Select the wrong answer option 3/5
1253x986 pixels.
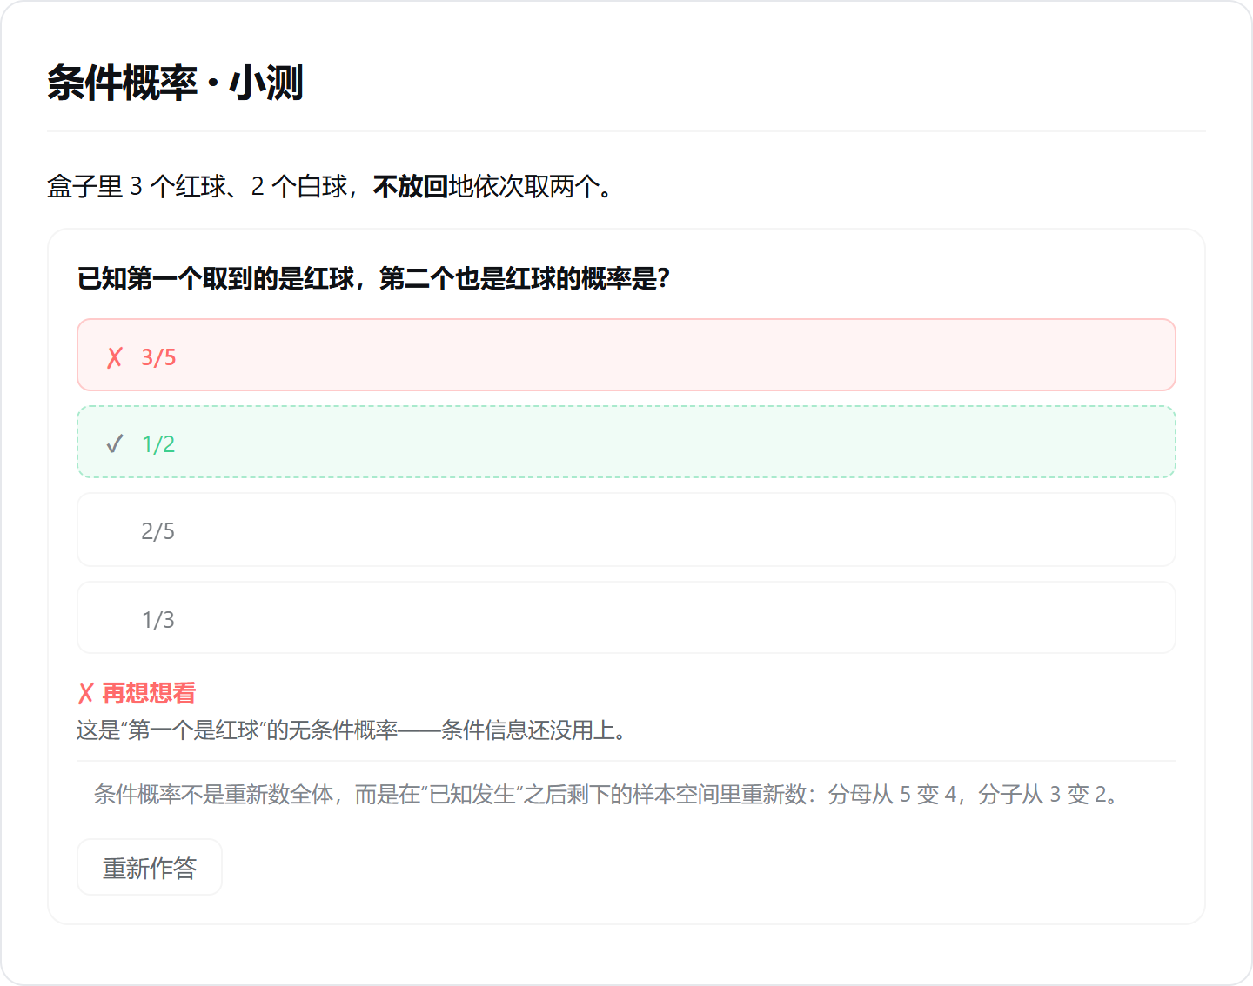coord(626,355)
